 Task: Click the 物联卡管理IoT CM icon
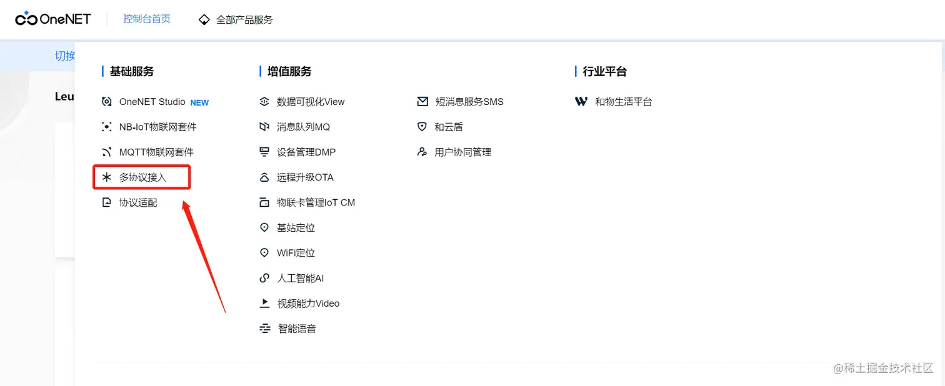264,202
